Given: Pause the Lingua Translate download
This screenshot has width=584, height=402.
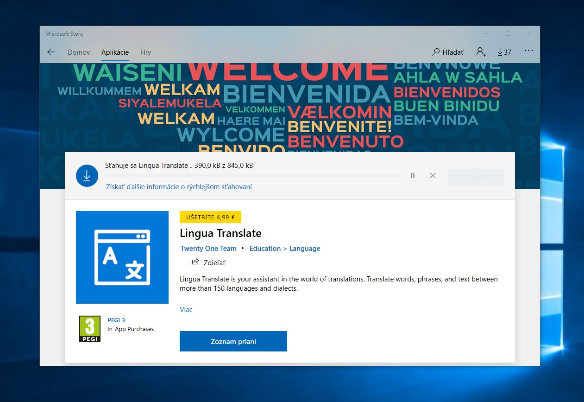Looking at the screenshot, I should click(413, 175).
